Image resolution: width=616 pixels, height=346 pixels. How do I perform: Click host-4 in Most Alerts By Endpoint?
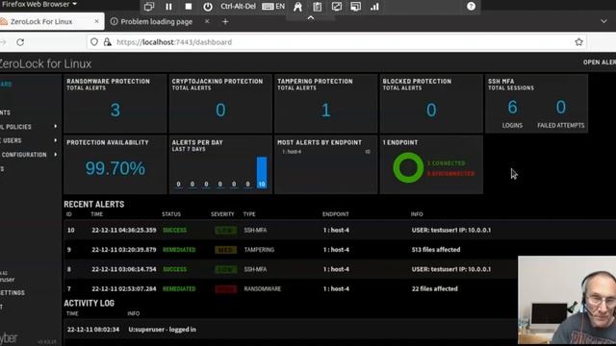[x=292, y=152]
